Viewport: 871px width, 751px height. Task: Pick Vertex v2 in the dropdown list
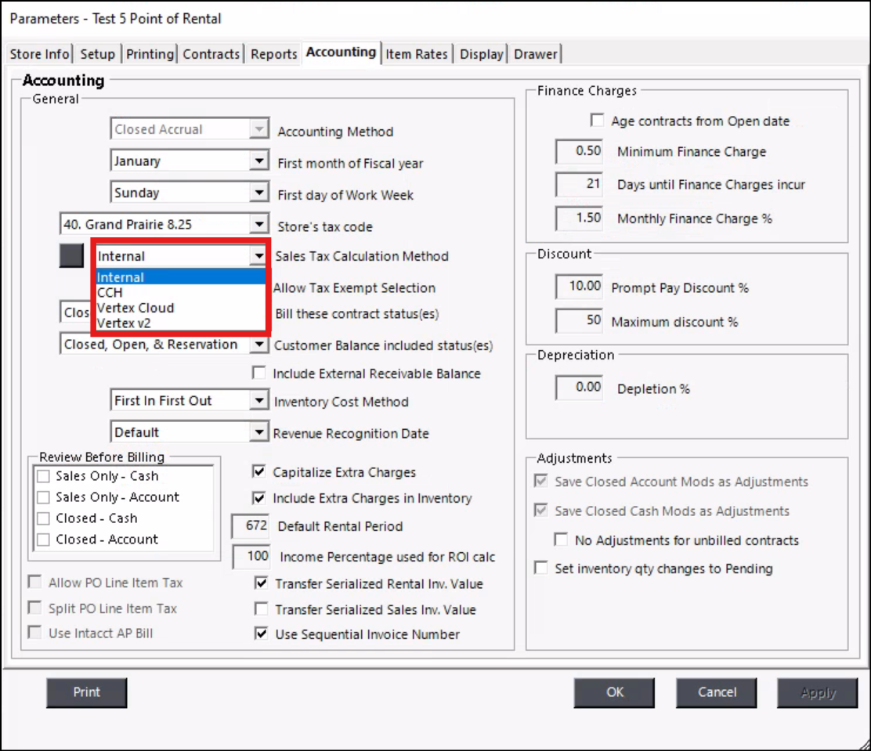(x=124, y=323)
